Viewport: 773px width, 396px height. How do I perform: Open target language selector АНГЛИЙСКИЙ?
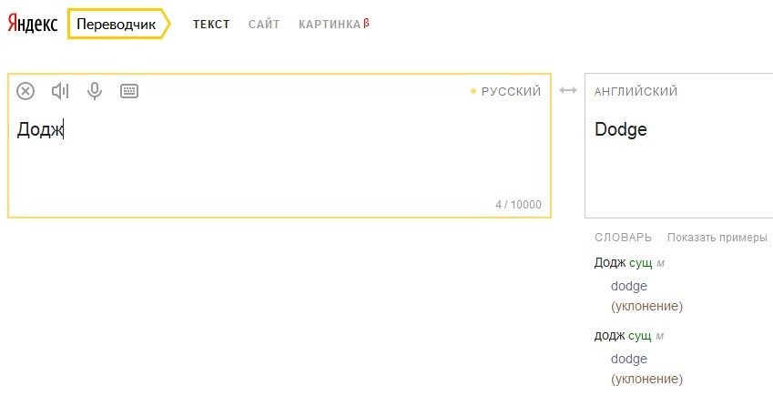coord(636,91)
